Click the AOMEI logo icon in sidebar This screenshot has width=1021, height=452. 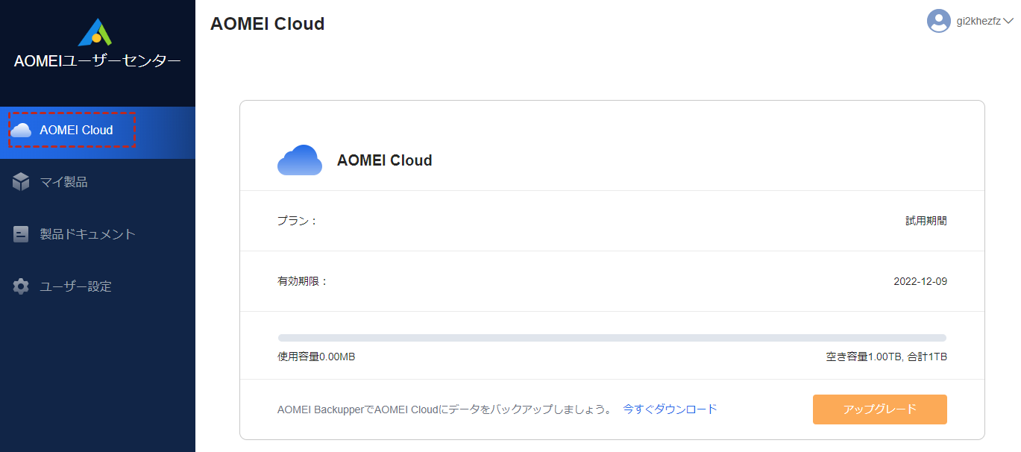click(95, 32)
